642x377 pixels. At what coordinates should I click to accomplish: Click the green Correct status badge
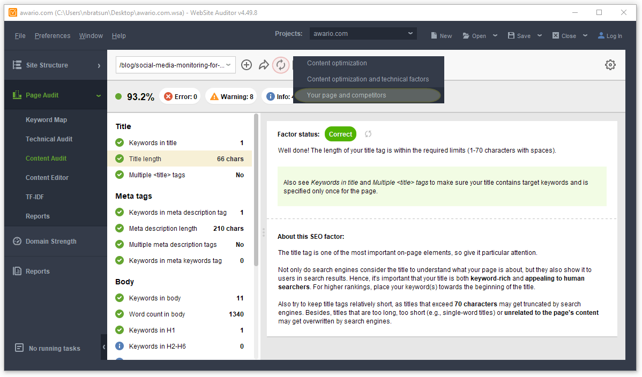point(340,134)
